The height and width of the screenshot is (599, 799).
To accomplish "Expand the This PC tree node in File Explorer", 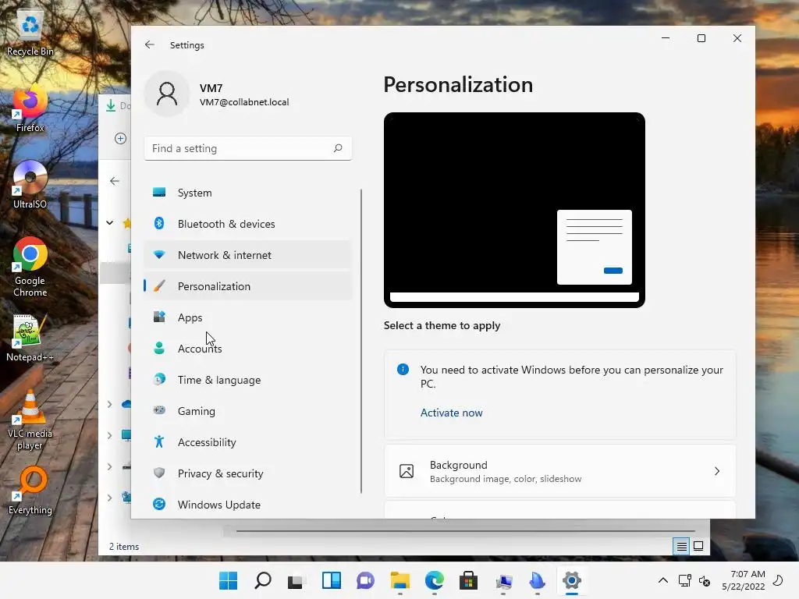I will (x=109, y=435).
